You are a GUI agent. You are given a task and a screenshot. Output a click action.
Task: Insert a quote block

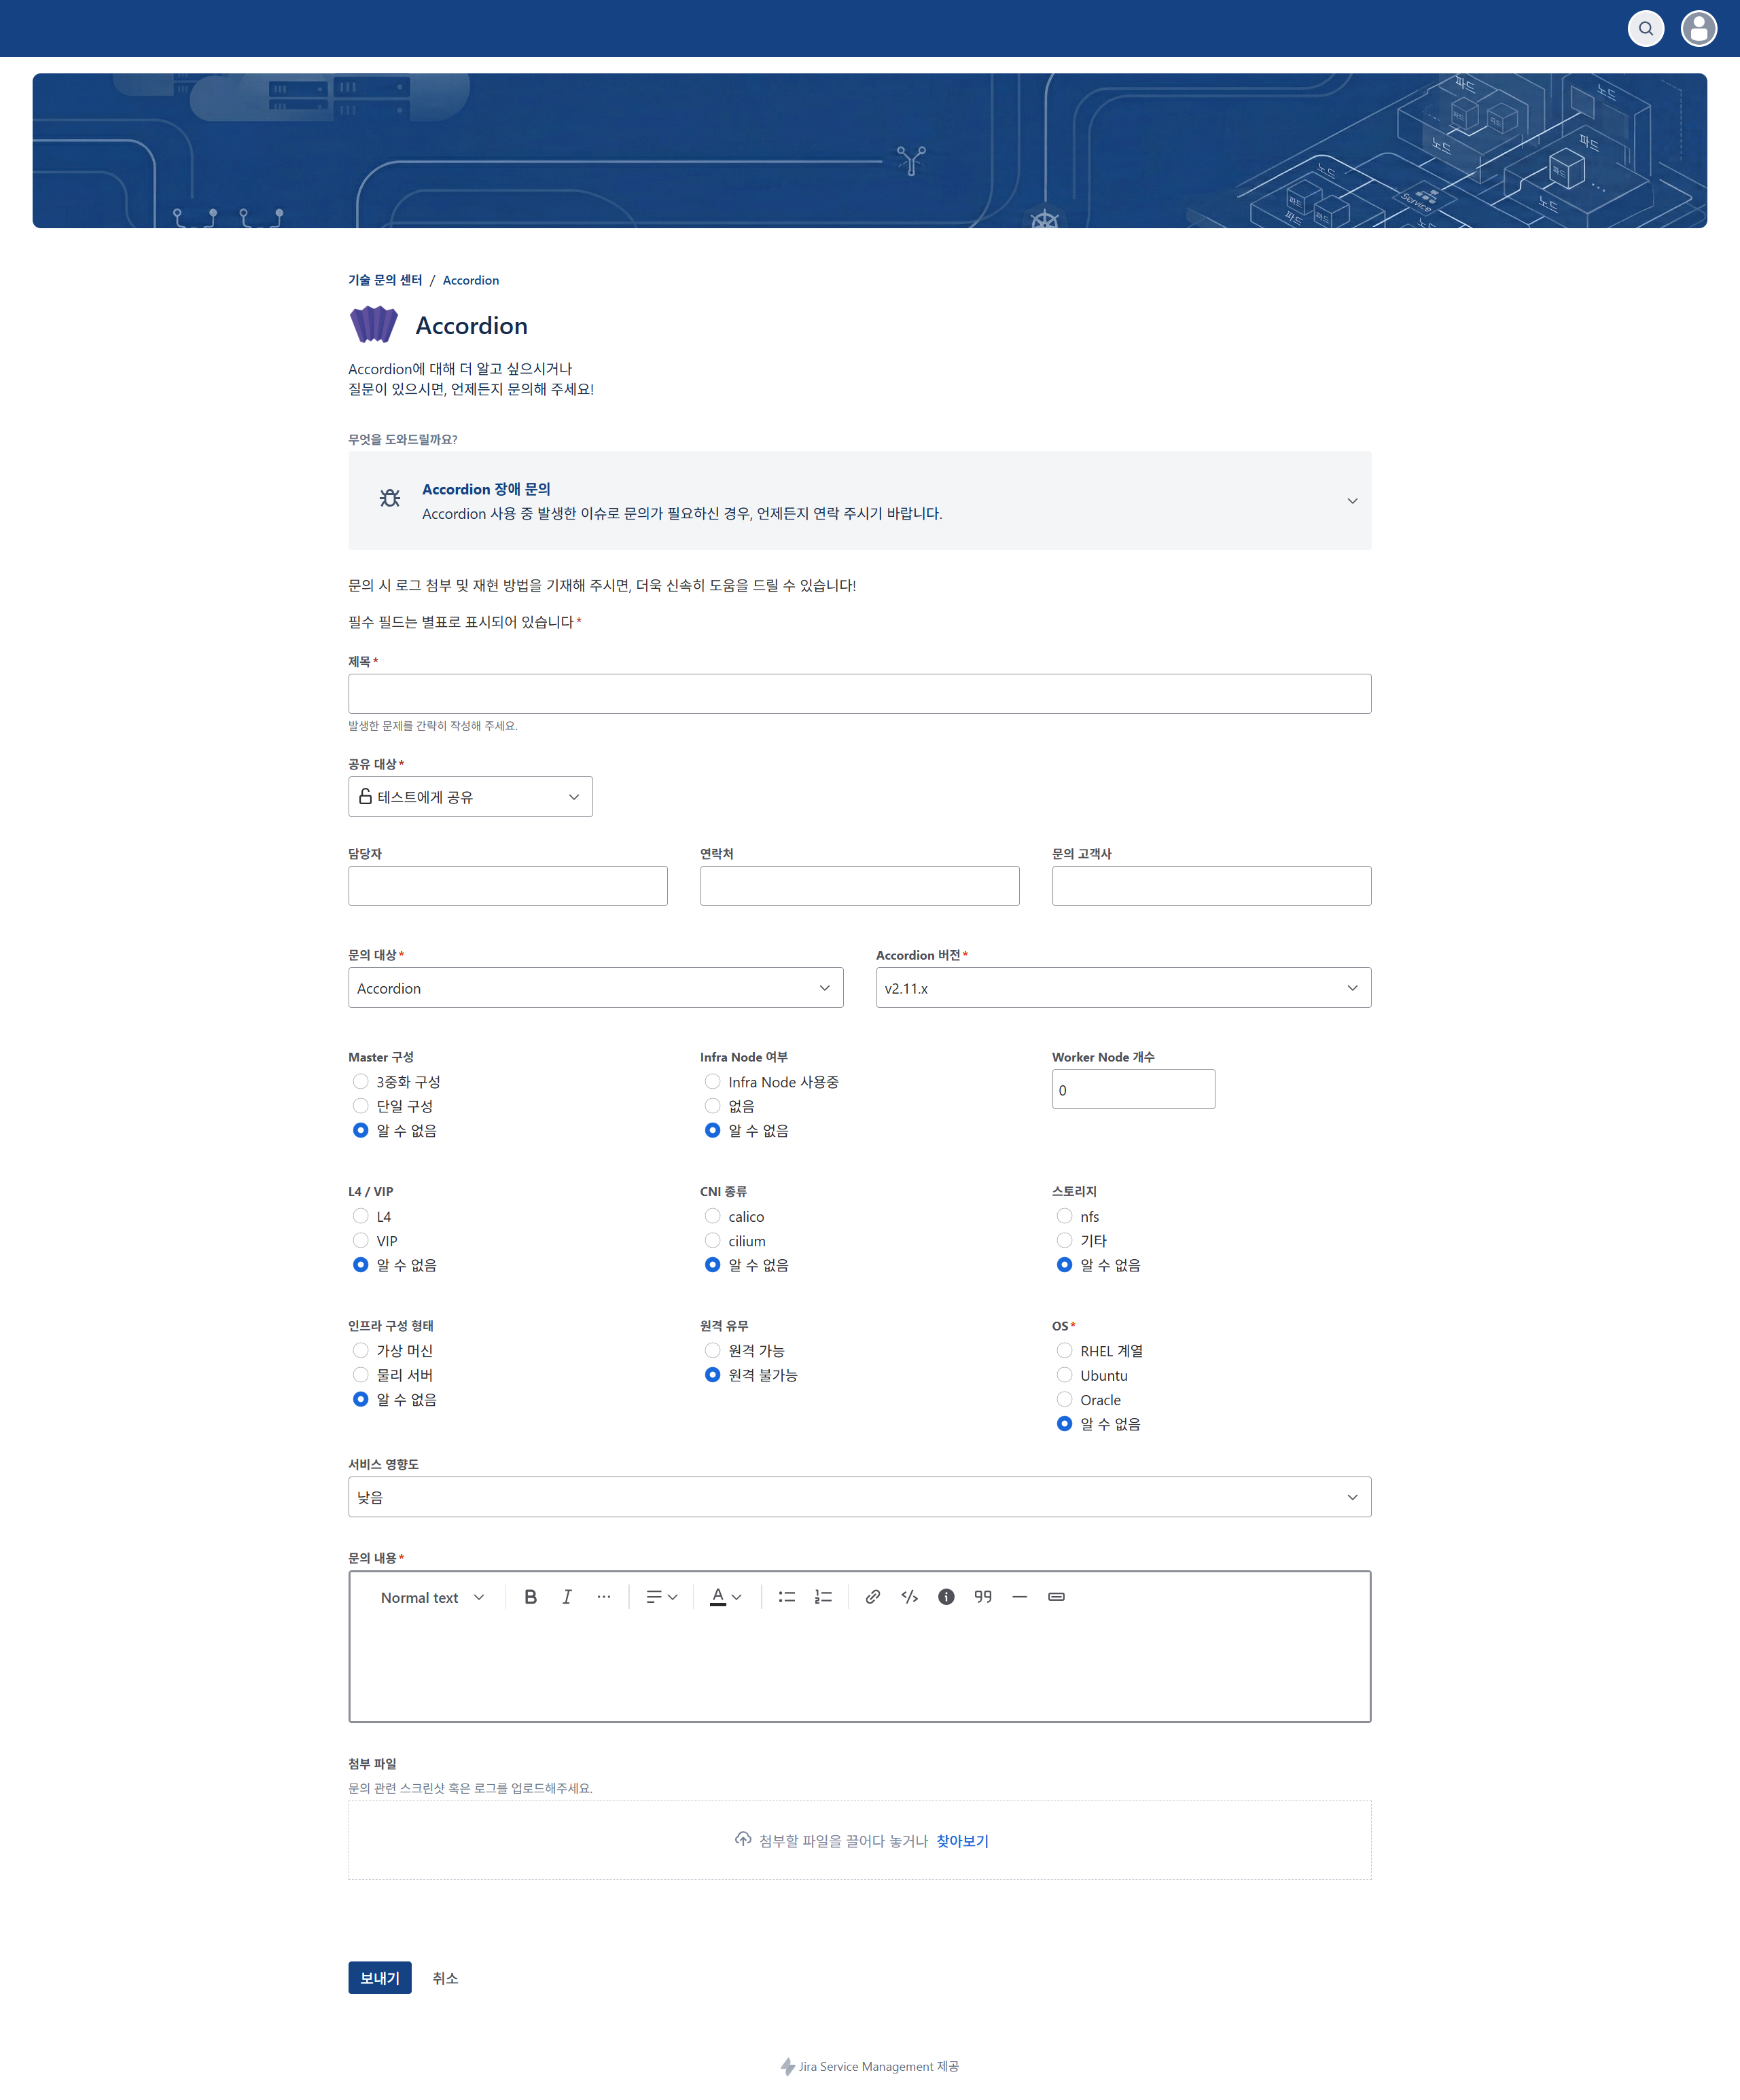pos(982,1597)
